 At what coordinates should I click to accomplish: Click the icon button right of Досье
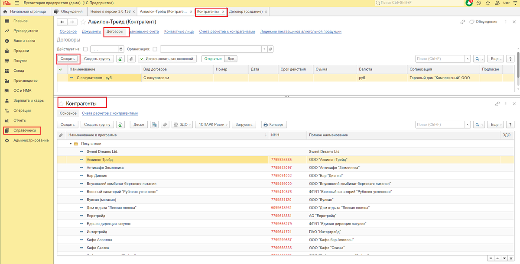coord(154,124)
